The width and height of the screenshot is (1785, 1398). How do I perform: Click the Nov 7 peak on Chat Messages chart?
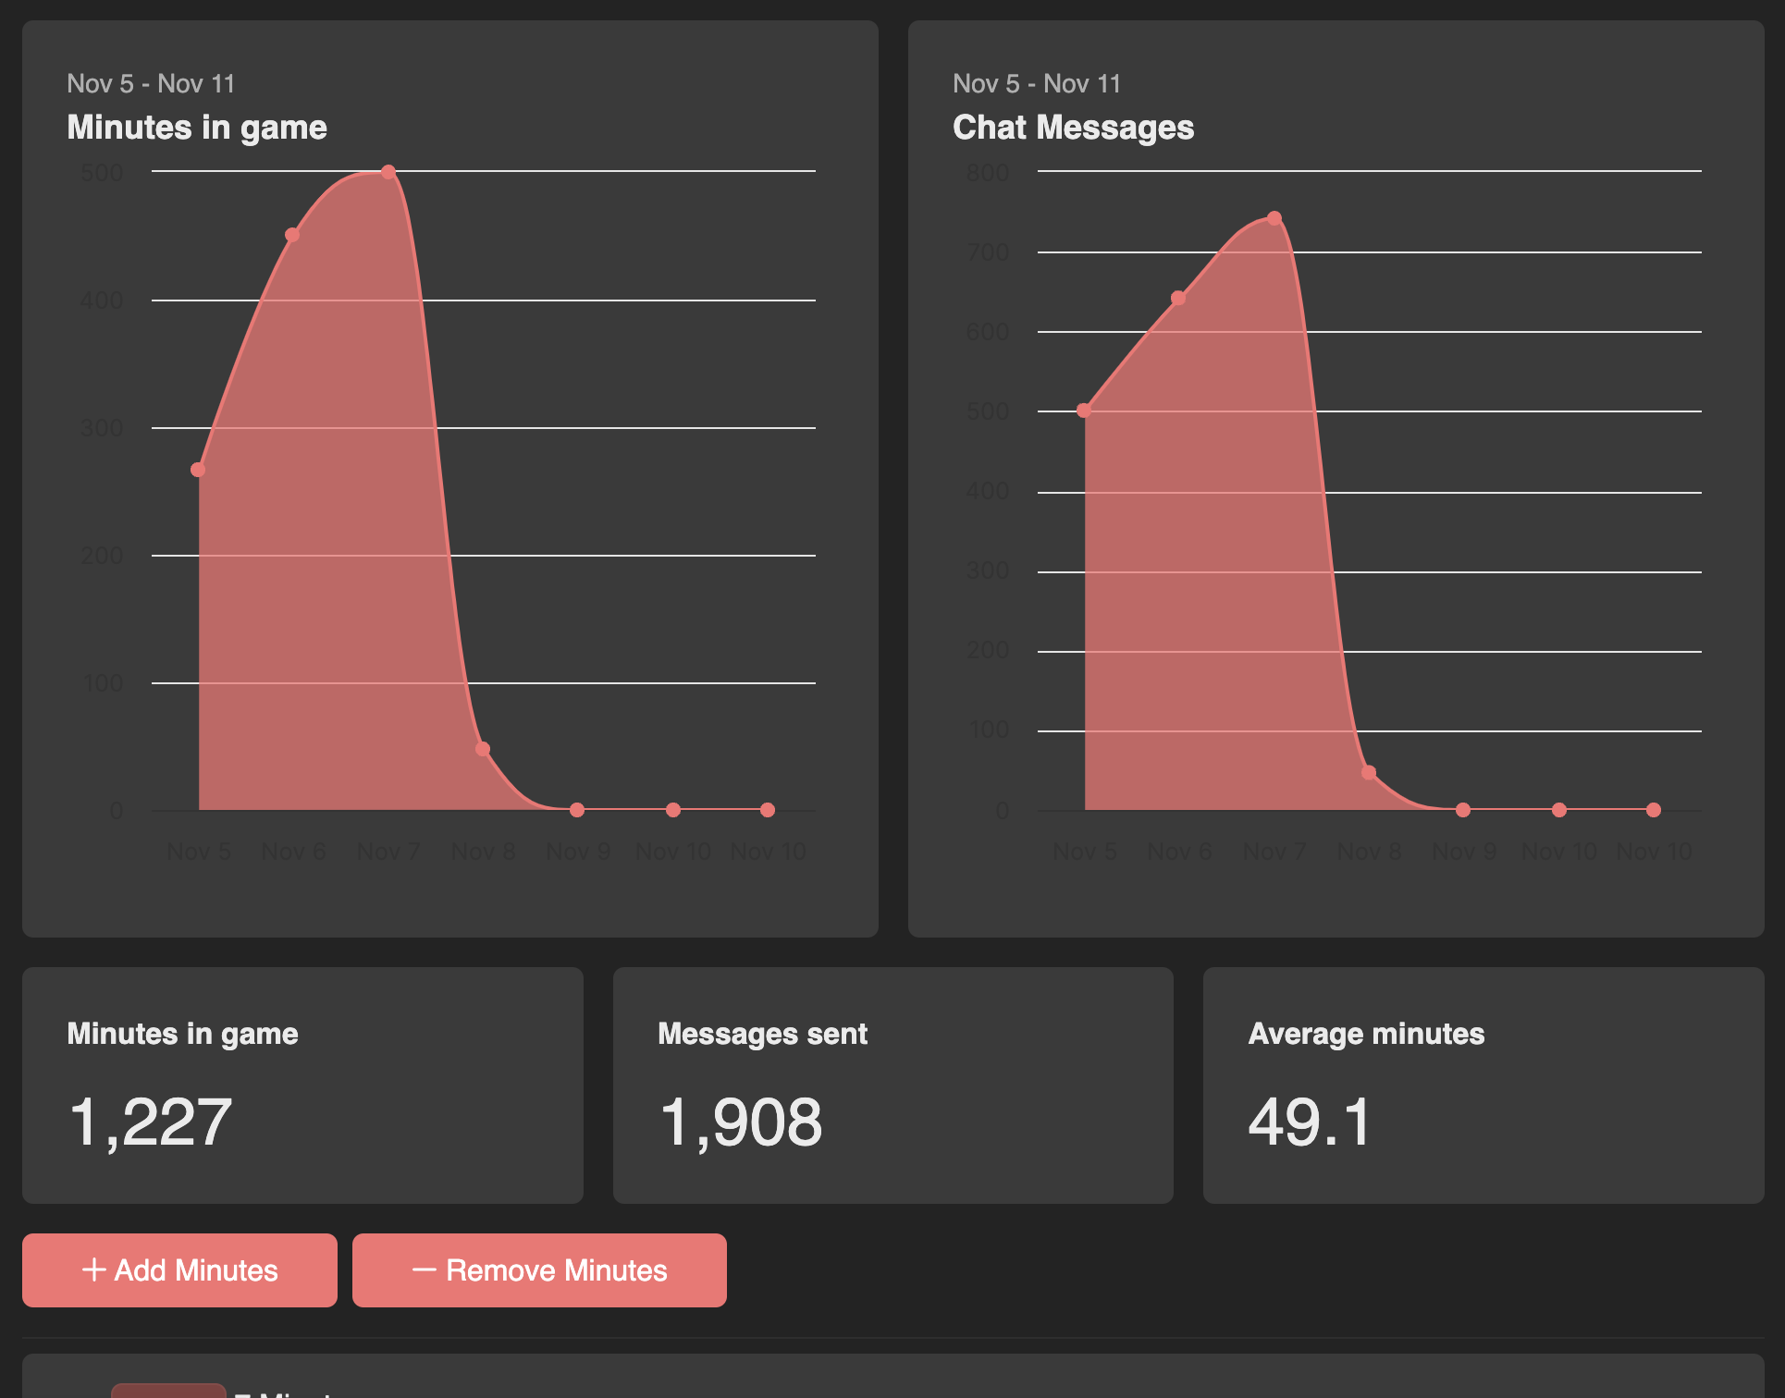pos(1274,218)
